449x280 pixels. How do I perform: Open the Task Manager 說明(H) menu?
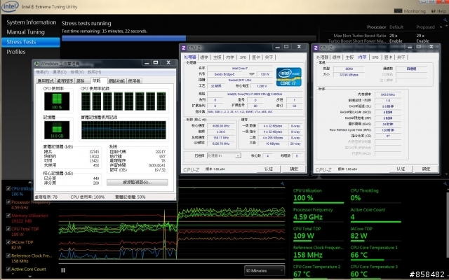pyautogui.click(x=94, y=72)
